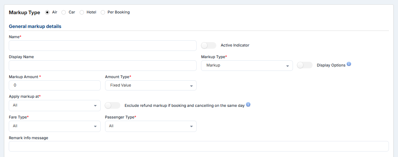This screenshot has height=157, width=398.
Task: Open the Apply markup at dropdown
Action: pyautogui.click(x=55, y=105)
